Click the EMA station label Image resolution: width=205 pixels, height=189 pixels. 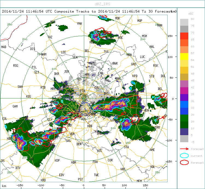click(125, 97)
